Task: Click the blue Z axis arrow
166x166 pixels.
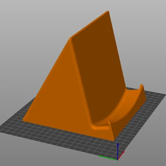Action: tap(118, 151)
